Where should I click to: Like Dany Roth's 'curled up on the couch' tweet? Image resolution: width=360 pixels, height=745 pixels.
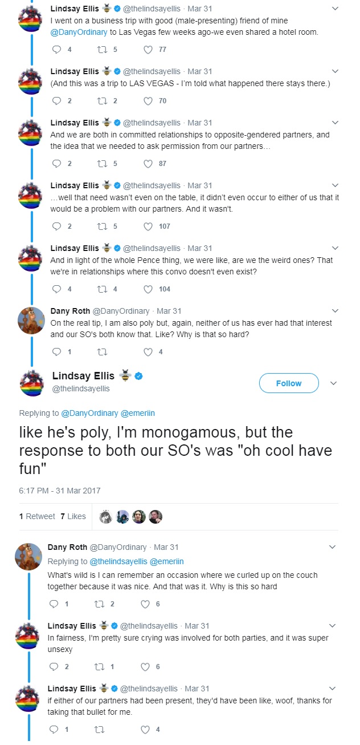point(145,604)
